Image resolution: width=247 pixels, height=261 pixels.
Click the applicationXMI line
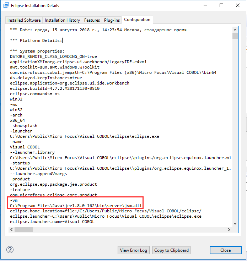point(78,62)
